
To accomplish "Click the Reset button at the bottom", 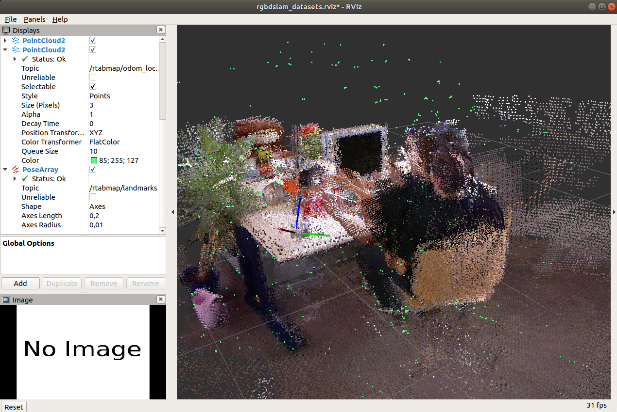I will [14, 407].
